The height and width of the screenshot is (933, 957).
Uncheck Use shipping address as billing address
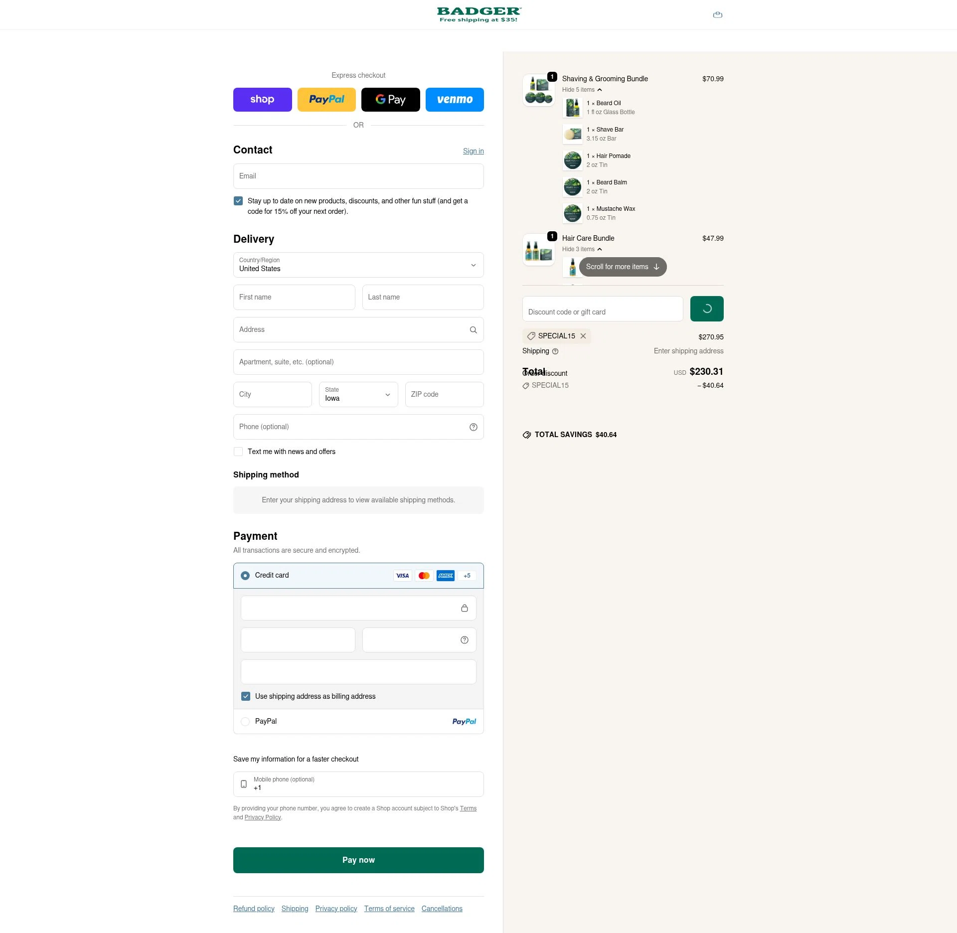(x=246, y=696)
